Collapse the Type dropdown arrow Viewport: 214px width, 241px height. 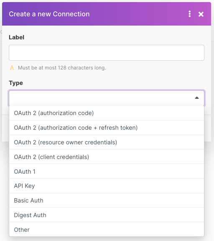pos(197,98)
